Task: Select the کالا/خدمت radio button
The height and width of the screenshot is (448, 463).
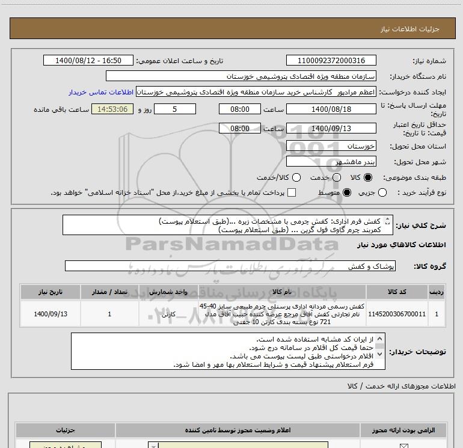Action: click(296, 177)
